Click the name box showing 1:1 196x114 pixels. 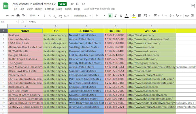pyautogui.click(x=9, y=22)
